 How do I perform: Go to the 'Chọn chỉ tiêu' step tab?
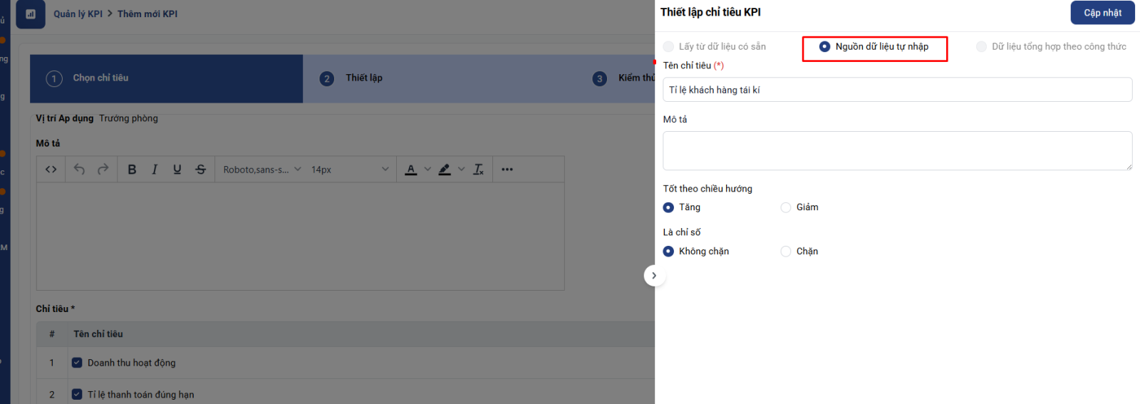100,78
